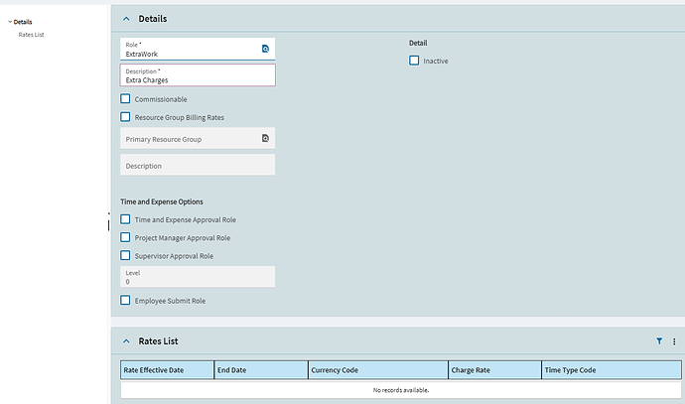Screen dimensions: 685x404
Task: Collapse the Details section chevron
Action: tap(126, 19)
